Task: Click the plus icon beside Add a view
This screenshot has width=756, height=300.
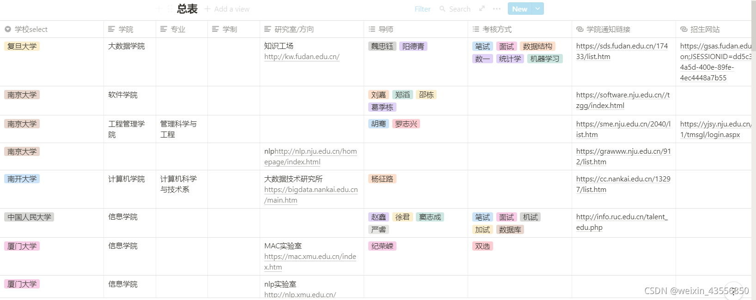Action: pyautogui.click(x=207, y=9)
